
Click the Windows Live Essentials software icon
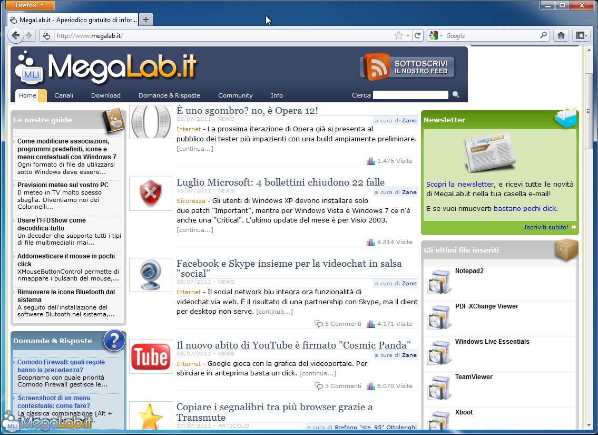point(439,352)
